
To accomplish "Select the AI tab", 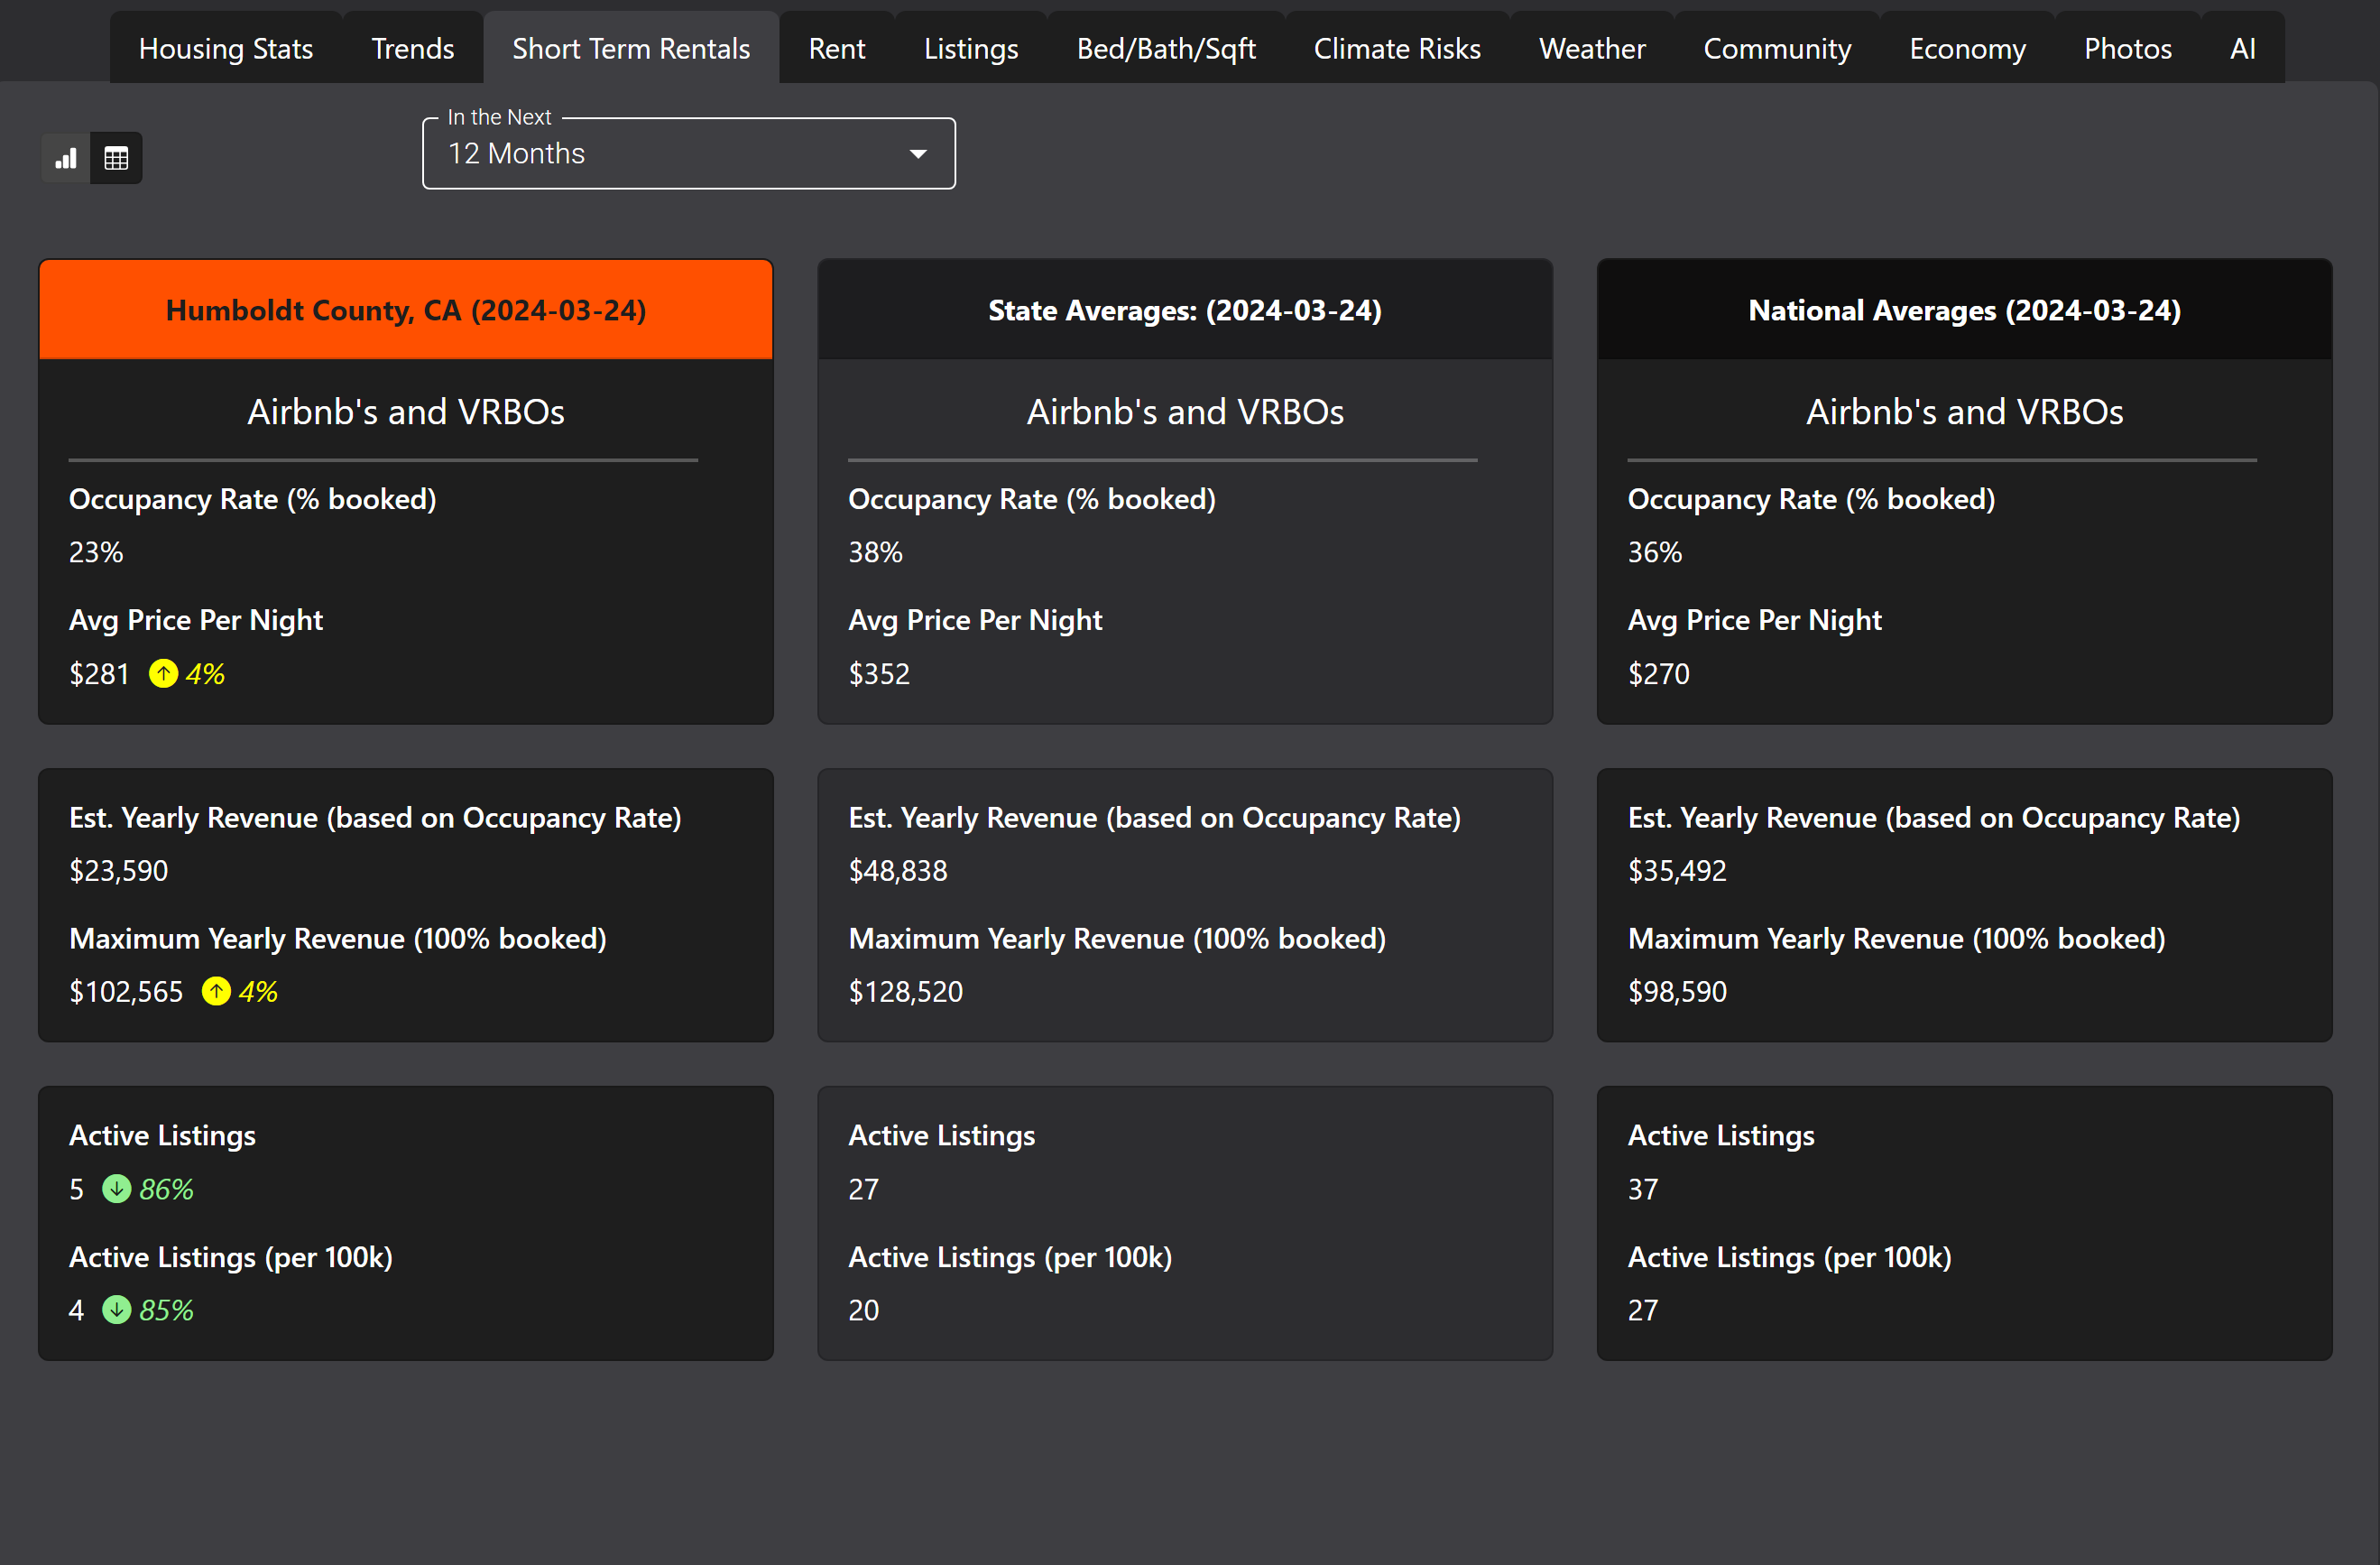I will pos(2243,48).
